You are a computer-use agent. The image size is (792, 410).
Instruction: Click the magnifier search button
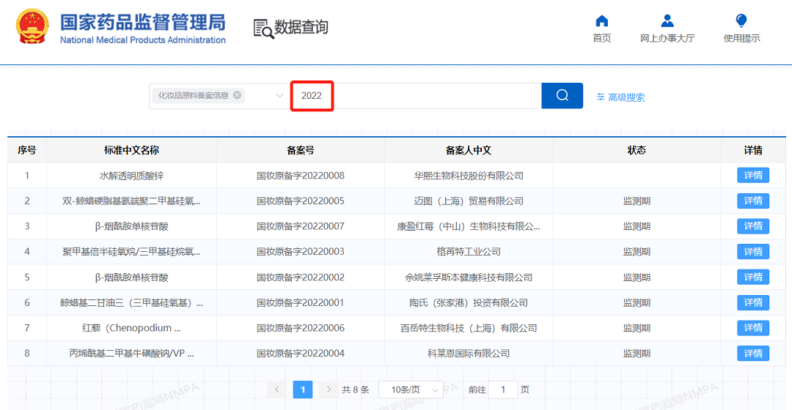coord(562,95)
